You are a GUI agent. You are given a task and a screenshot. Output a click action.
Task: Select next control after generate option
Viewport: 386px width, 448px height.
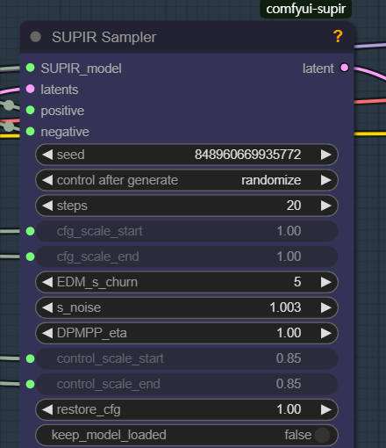pyautogui.click(x=325, y=180)
